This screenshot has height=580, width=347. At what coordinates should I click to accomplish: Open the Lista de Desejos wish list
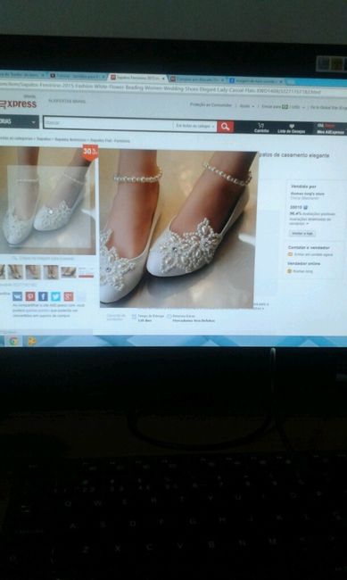click(292, 128)
